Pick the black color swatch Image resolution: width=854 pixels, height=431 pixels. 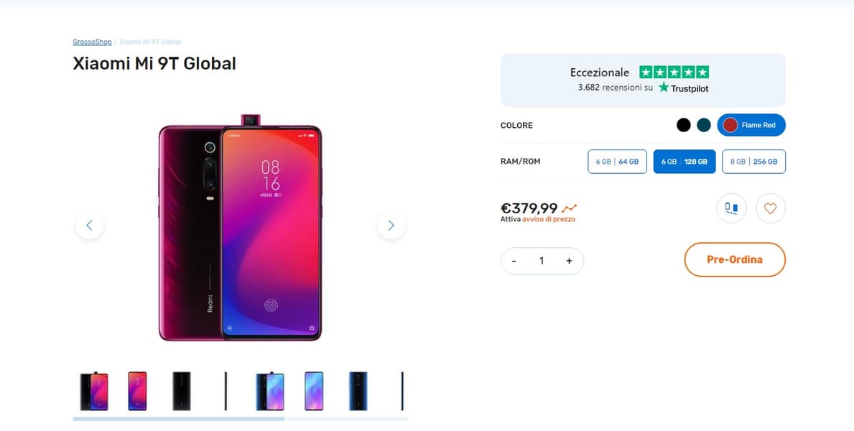click(683, 125)
